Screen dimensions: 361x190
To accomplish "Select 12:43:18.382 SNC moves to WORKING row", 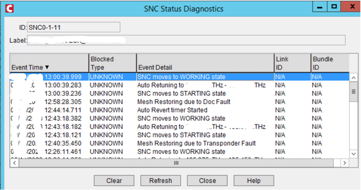I will pos(180,118).
